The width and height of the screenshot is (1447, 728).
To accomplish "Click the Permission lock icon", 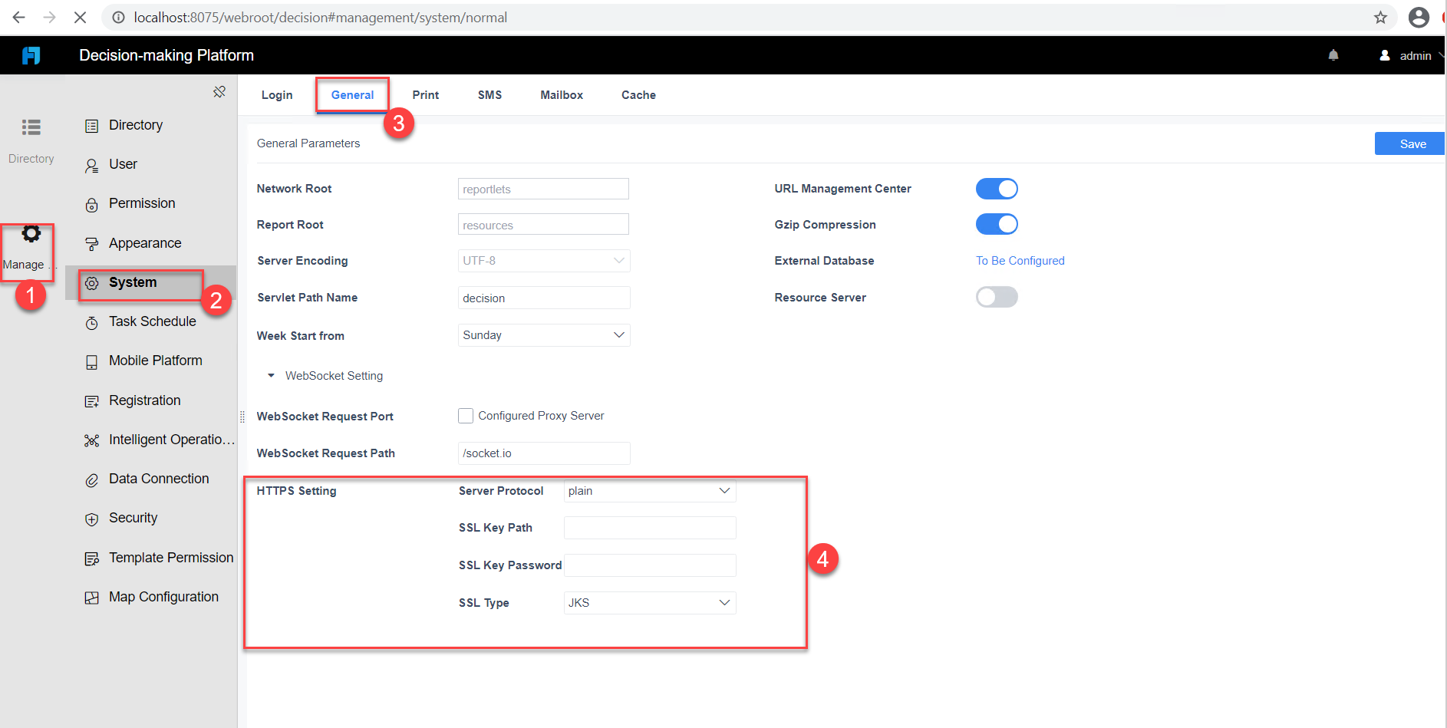I will [92, 204].
